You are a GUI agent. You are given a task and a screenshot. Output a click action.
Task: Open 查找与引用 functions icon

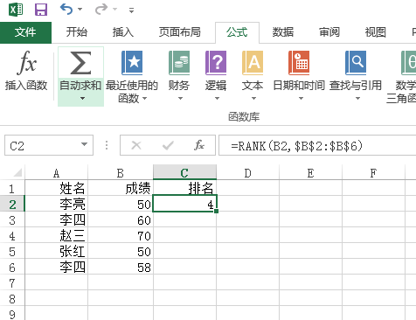356,63
